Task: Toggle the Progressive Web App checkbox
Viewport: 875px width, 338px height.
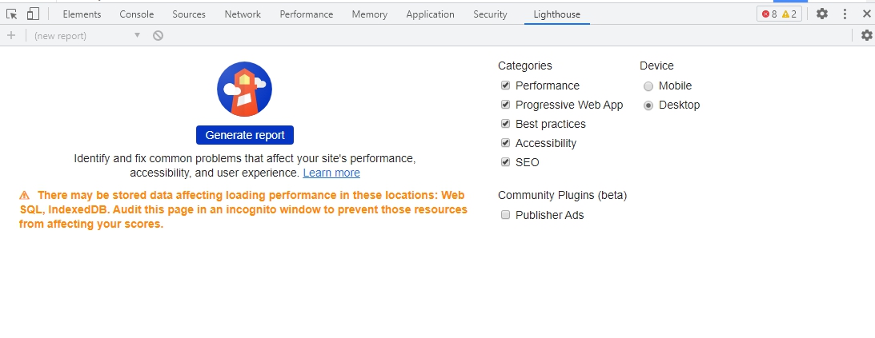Action: 506,105
